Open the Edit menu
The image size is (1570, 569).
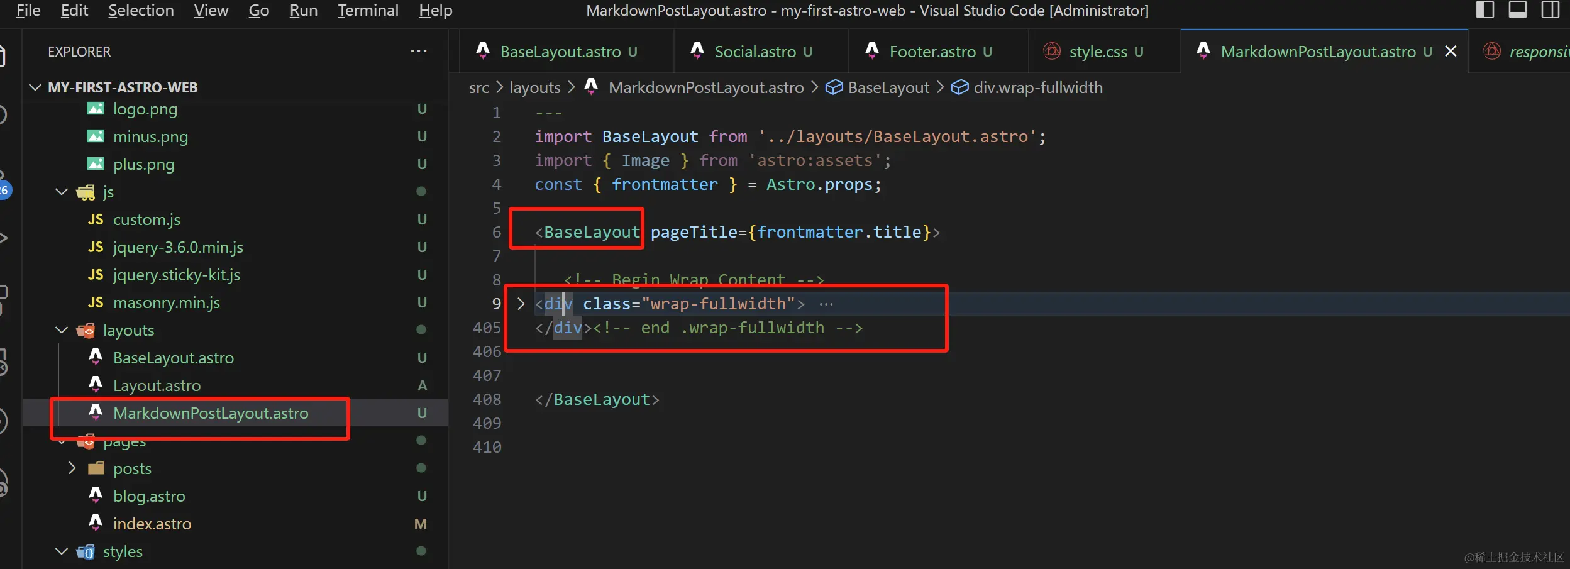click(x=74, y=11)
